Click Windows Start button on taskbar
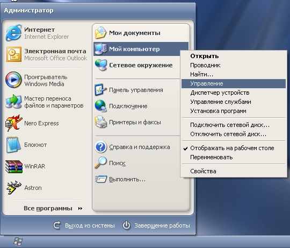The image size is (290, 248). 18,242
